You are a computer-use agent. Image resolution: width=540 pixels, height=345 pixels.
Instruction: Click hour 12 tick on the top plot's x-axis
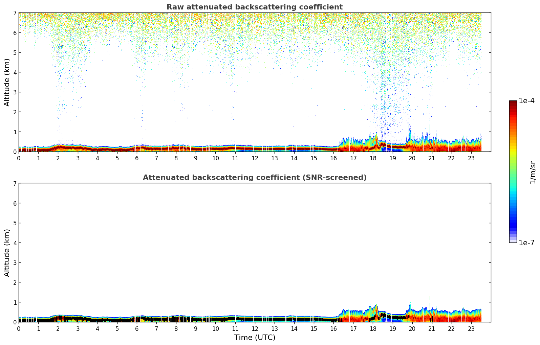tap(255, 158)
